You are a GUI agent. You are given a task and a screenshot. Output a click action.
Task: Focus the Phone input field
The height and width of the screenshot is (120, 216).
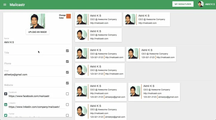(x=35, y=63)
